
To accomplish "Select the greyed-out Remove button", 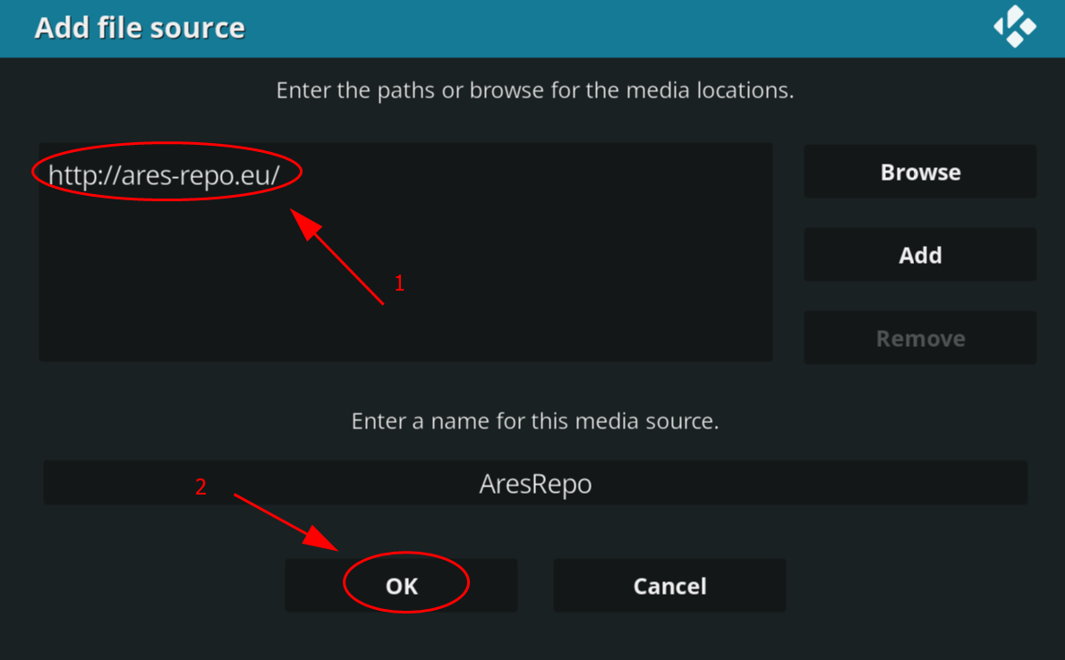I will (920, 338).
